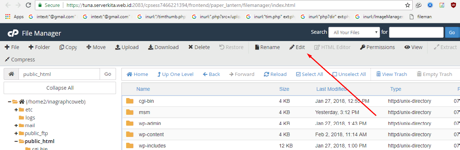The image size is (460, 150).
Task: Open the All Your Files search dropdown
Action: tap(354, 32)
